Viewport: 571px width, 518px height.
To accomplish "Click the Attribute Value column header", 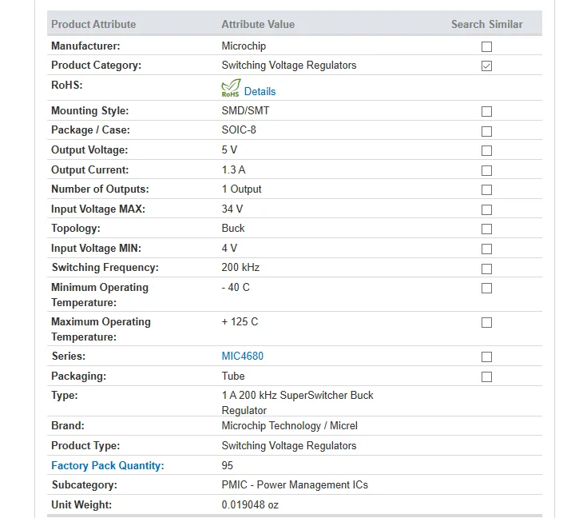I will (x=258, y=25).
